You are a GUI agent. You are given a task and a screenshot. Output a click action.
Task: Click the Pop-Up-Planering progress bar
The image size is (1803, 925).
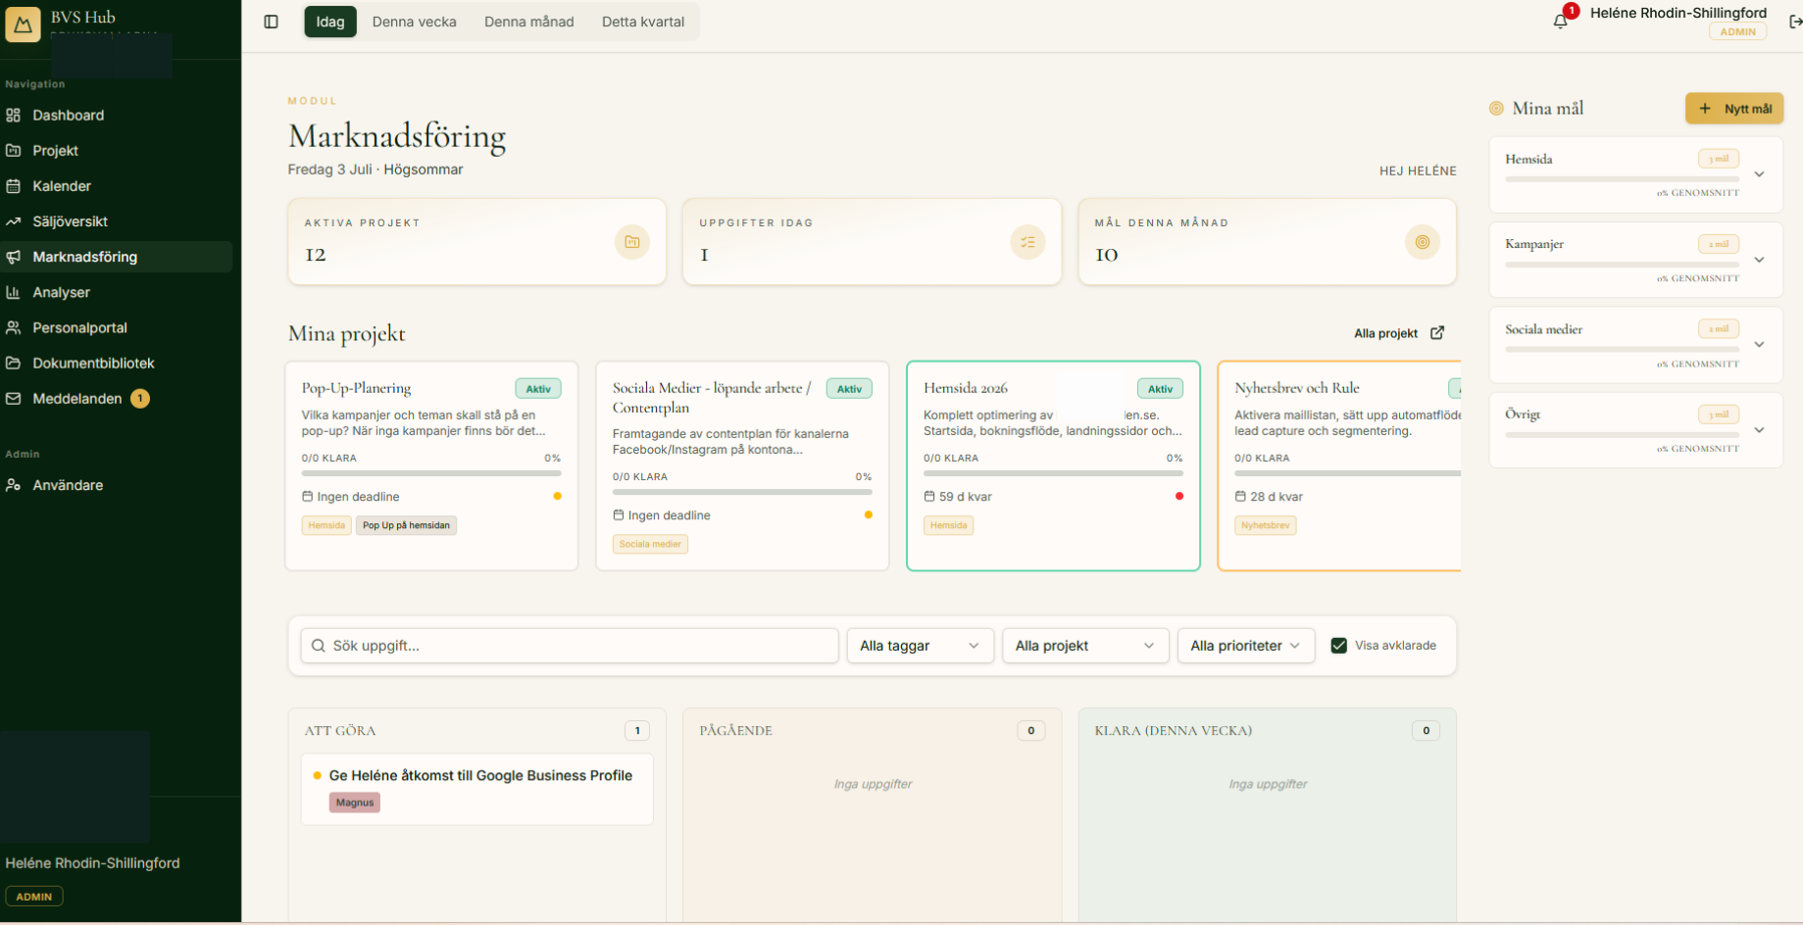pyautogui.click(x=431, y=473)
